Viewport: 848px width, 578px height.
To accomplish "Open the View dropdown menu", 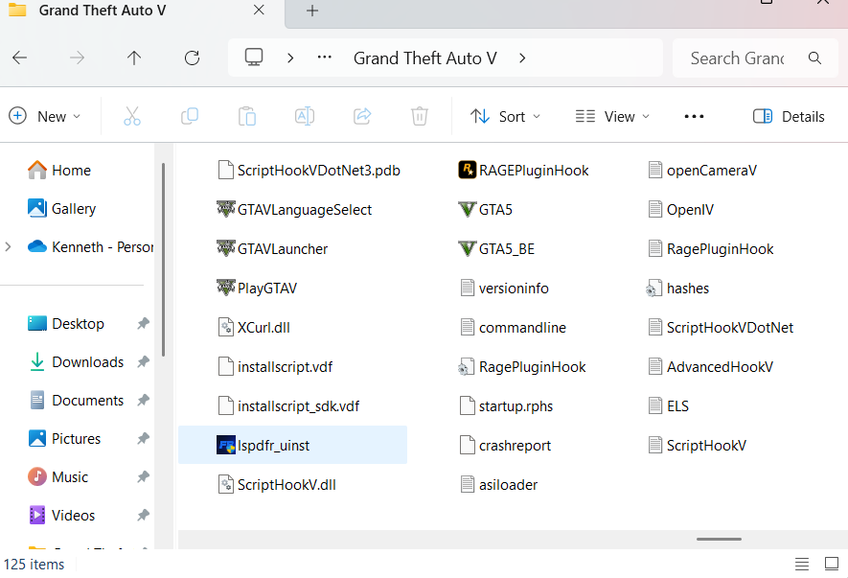I will click(x=612, y=116).
